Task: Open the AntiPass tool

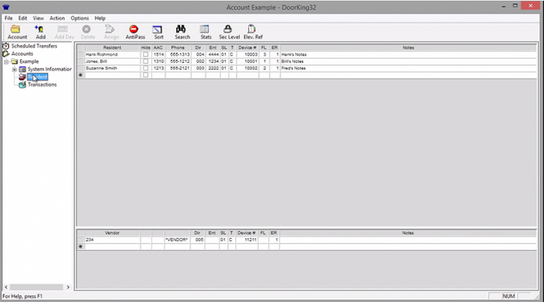Action: [134, 31]
